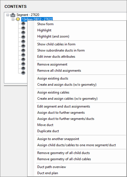Click the Segment - 27620 camera icon

(13, 15)
